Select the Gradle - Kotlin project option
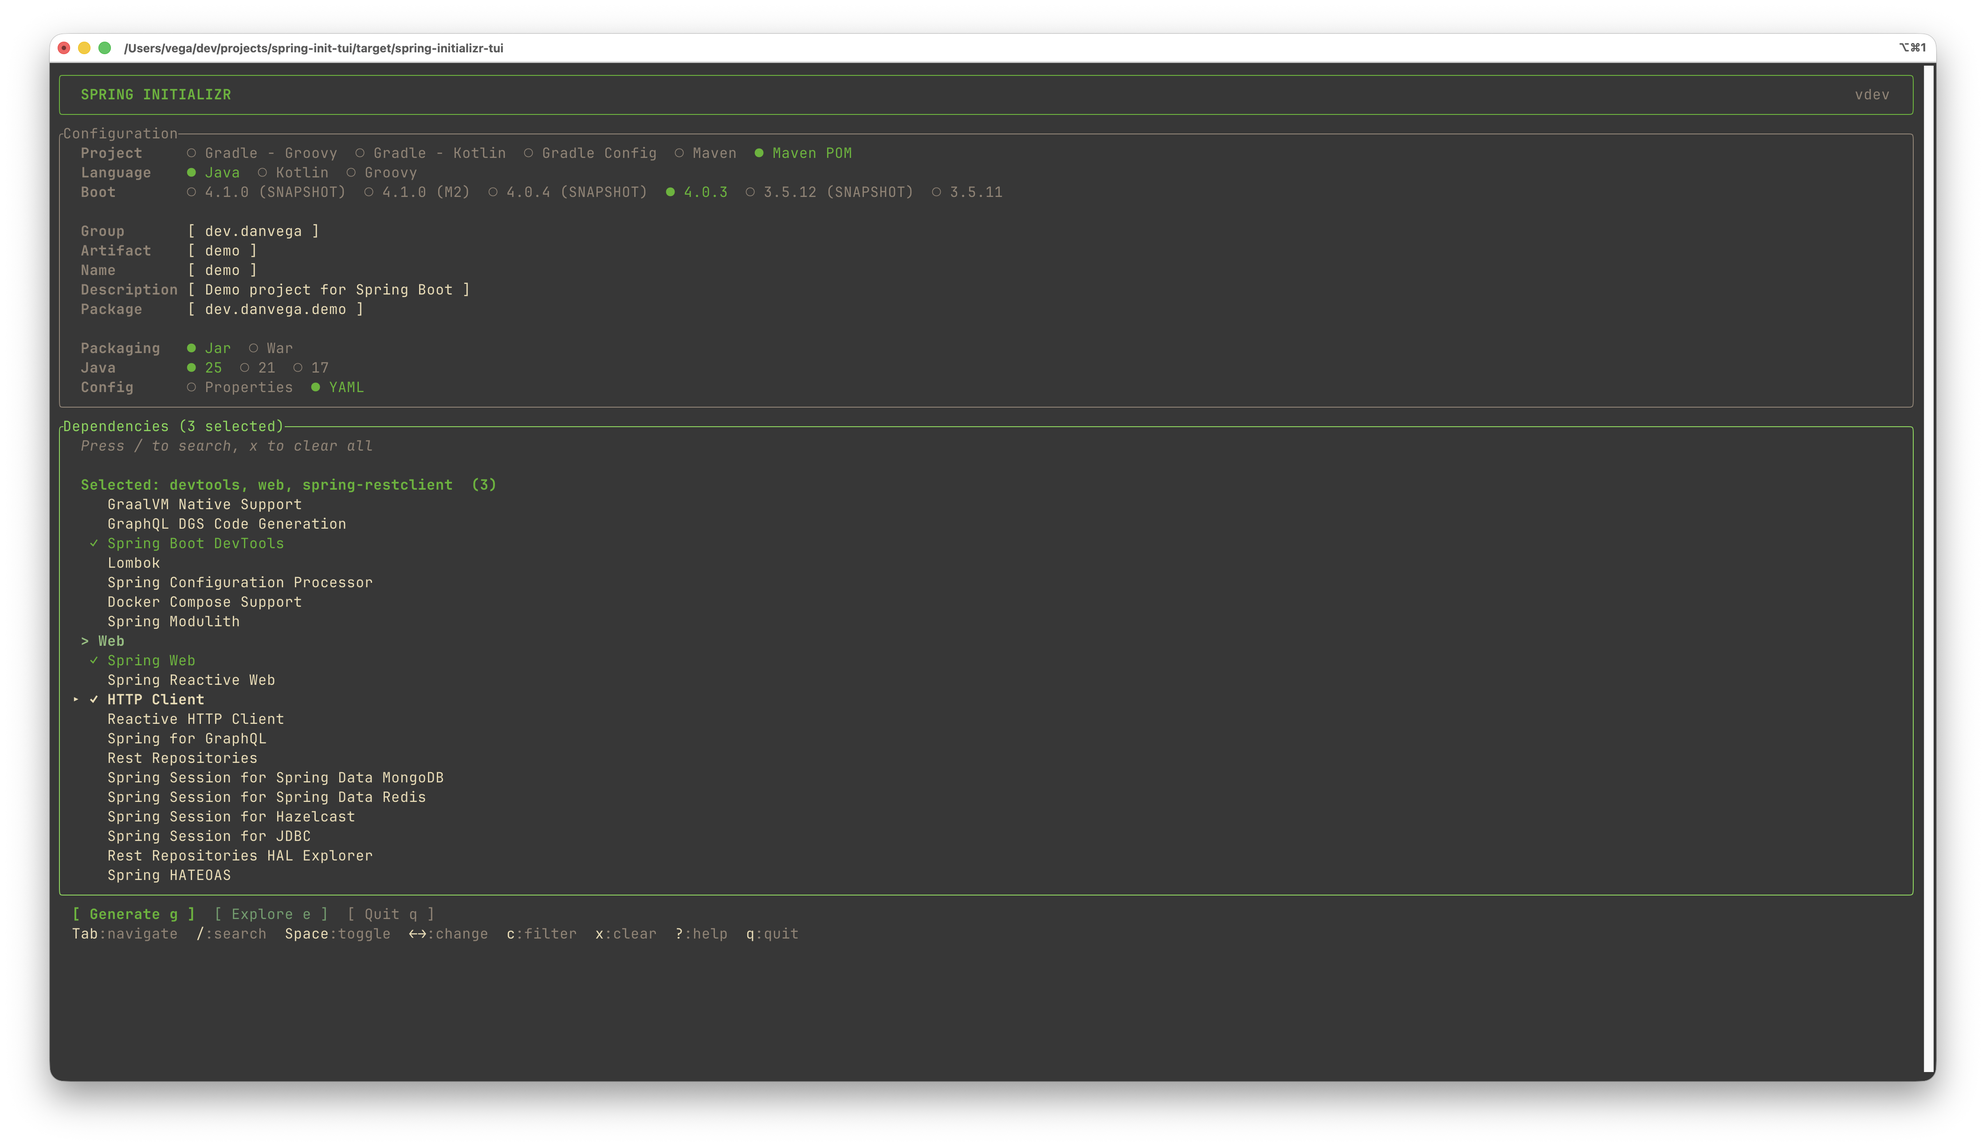The width and height of the screenshot is (1986, 1147). tap(431, 153)
